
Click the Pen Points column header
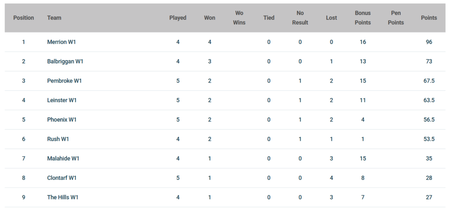tap(396, 18)
